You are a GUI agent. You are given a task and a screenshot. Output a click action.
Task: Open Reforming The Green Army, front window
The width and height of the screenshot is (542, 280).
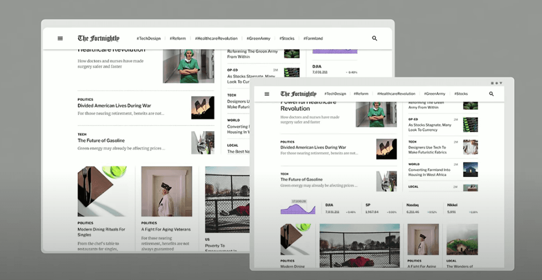[426, 105]
